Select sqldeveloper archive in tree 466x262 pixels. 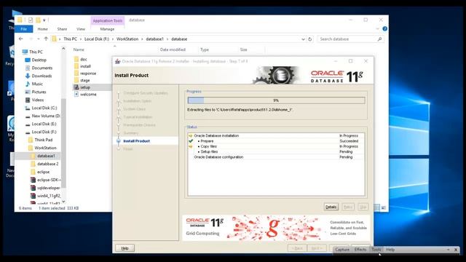coord(49,188)
